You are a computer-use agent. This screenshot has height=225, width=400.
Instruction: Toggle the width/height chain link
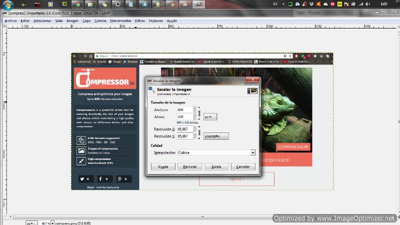[199, 113]
